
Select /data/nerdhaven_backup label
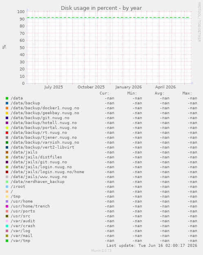[38, 182]
